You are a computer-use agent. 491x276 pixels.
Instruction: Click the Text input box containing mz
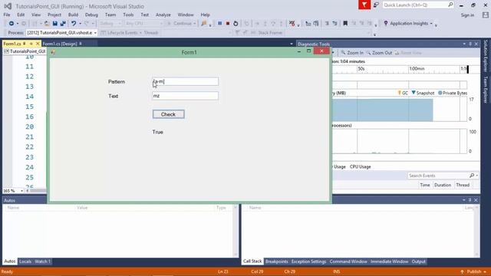coord(185,96)
